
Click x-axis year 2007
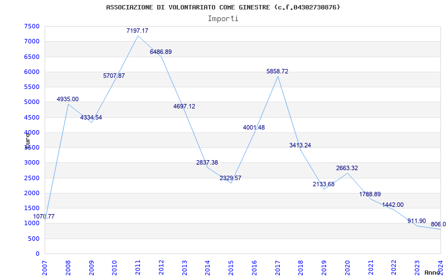45,267
